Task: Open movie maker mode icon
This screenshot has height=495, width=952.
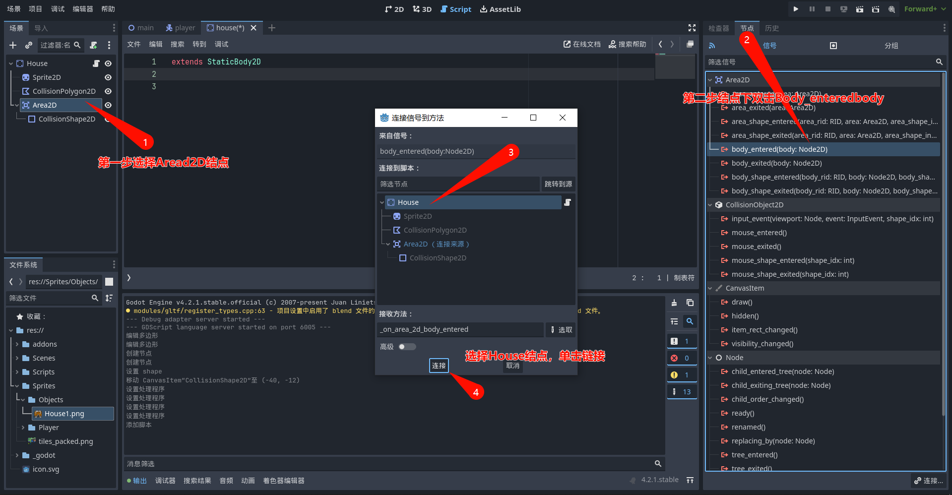Action: (x=891, y=9)
